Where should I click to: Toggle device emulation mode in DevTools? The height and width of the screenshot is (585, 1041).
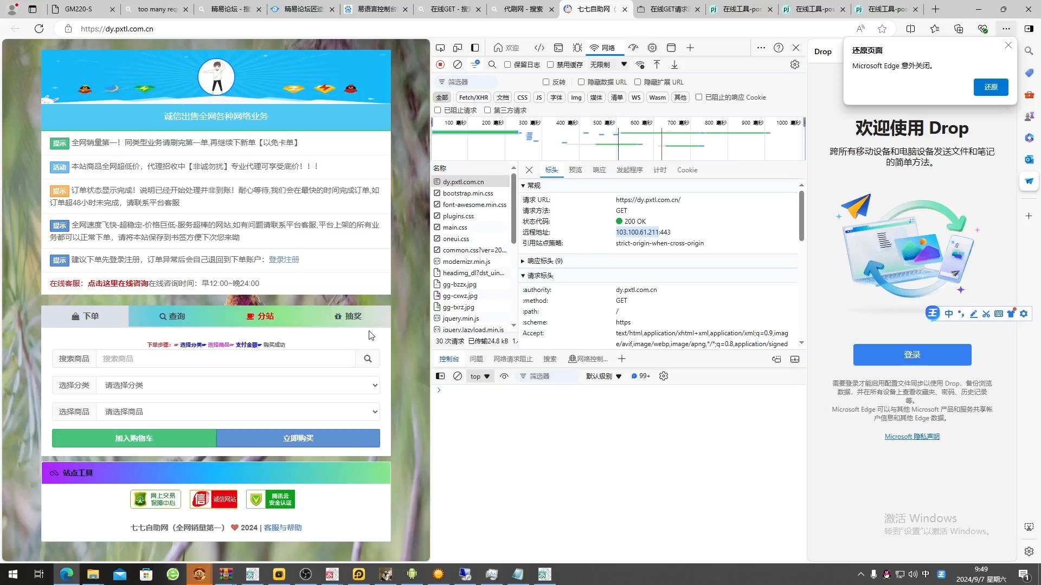(x=458, y=48)
